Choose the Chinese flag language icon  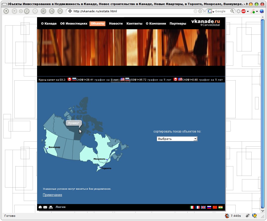pyautogui.click(x=215, y=207)
